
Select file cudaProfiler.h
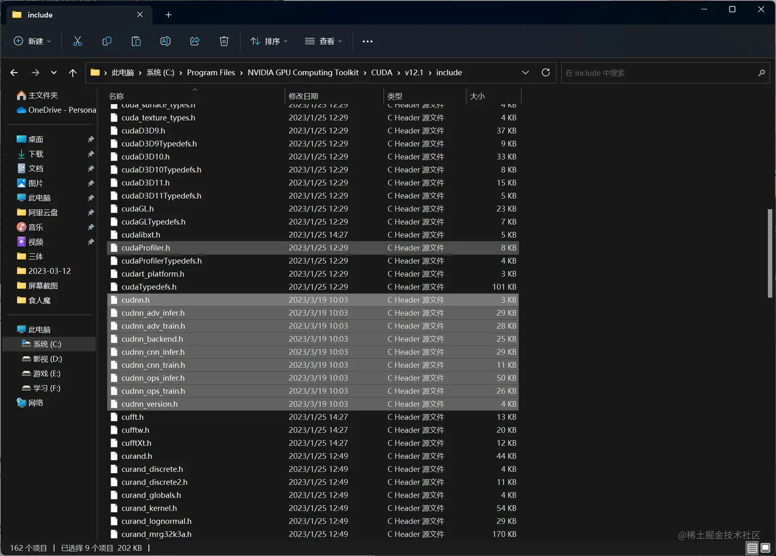313,248
